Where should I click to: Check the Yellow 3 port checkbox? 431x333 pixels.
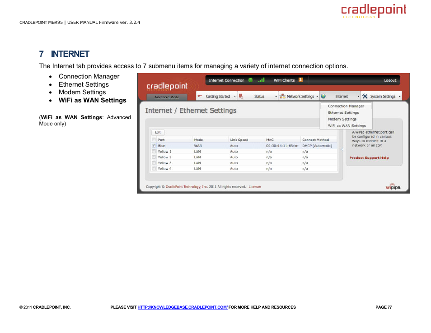pos(154,163)
